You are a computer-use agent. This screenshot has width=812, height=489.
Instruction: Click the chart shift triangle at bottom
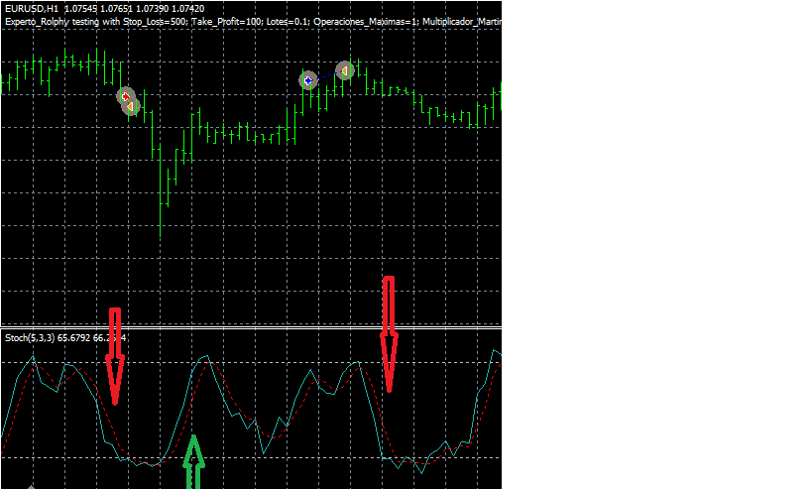pos(33,486)
